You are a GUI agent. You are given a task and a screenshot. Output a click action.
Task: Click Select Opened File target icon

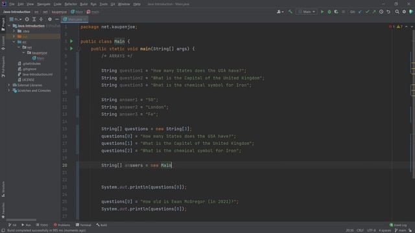point(27,19)
